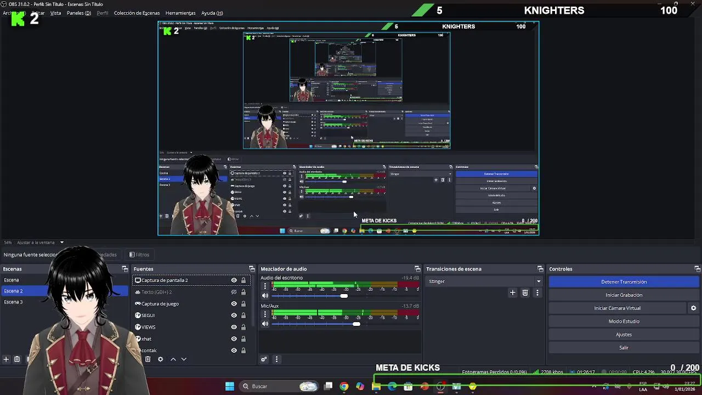The width and height of the screenshot is (702, 395).
Task: Open Task View on taskbar
Action: [328, 386]
